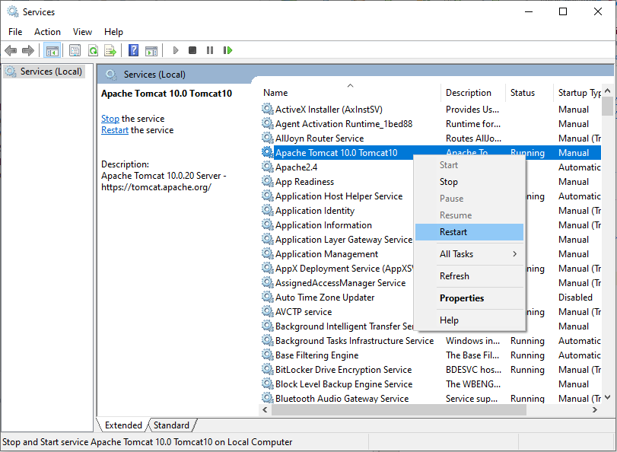Screen dimensions: 617x452
Task: Click gear icon beside Auto Time Zone Updater
Action: click(268, 298)
